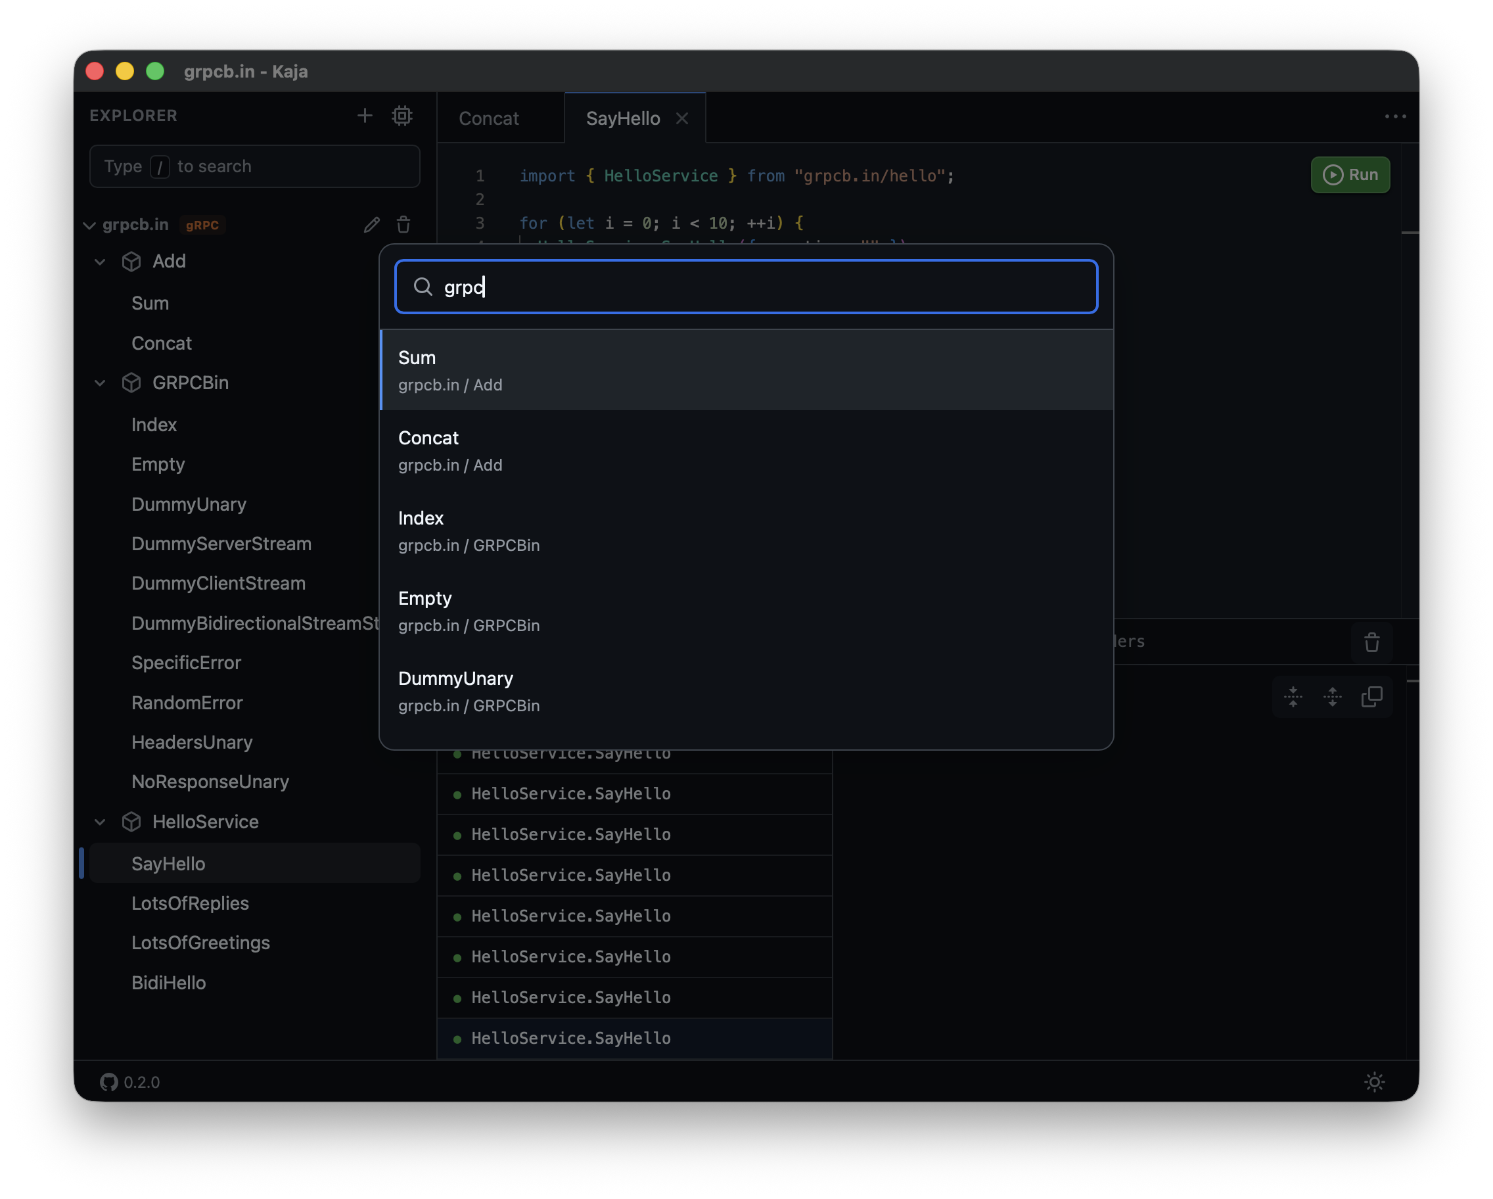The height and width of the screenshot is (1199, 1493).
Task: Collapse the Add service chevron
Action: (x=101, y=262)
